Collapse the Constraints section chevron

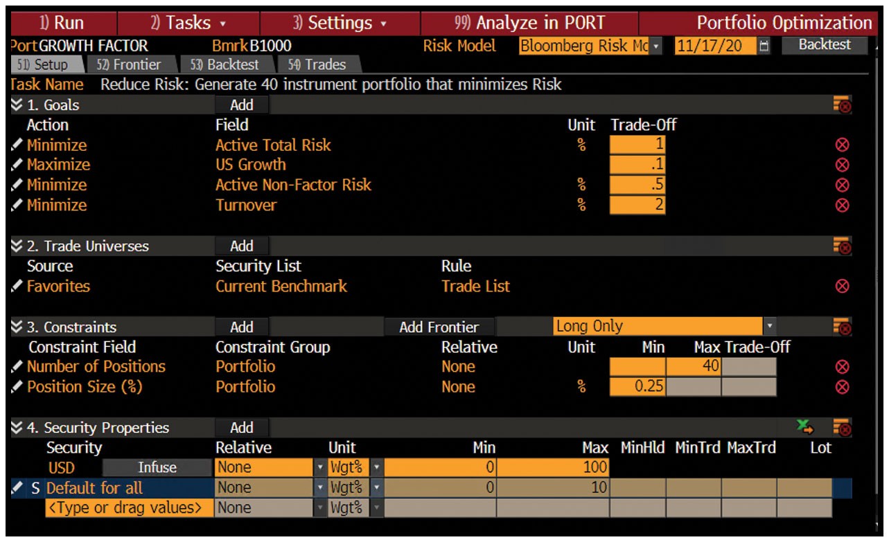pos(15,327)
